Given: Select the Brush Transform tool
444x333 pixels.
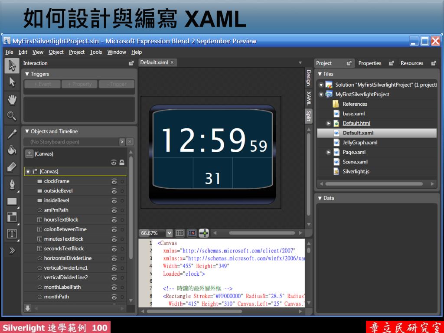Looking at the screenshot, I should (12, 167).
